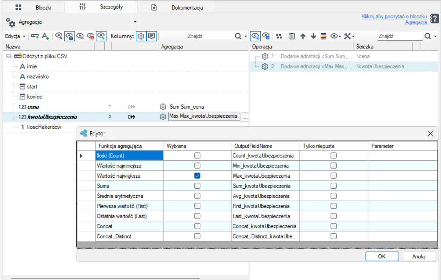Click Anuluj to cancel the Edytor

coord(419,256)
